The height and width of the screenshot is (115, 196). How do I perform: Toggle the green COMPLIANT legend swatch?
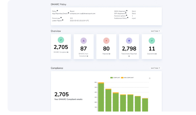(111, 78)
